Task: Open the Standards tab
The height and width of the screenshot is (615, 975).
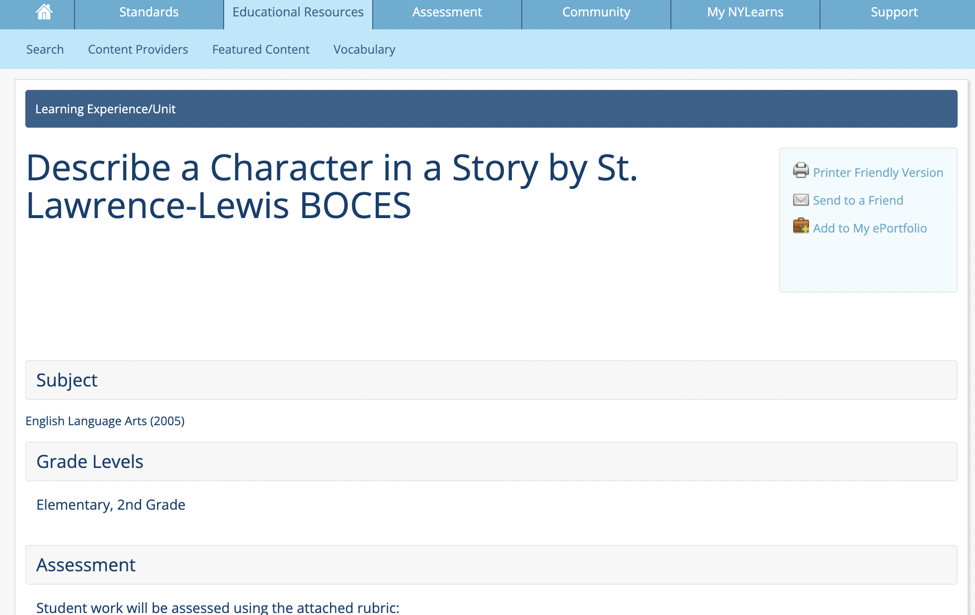Action: tap(149, 12)
